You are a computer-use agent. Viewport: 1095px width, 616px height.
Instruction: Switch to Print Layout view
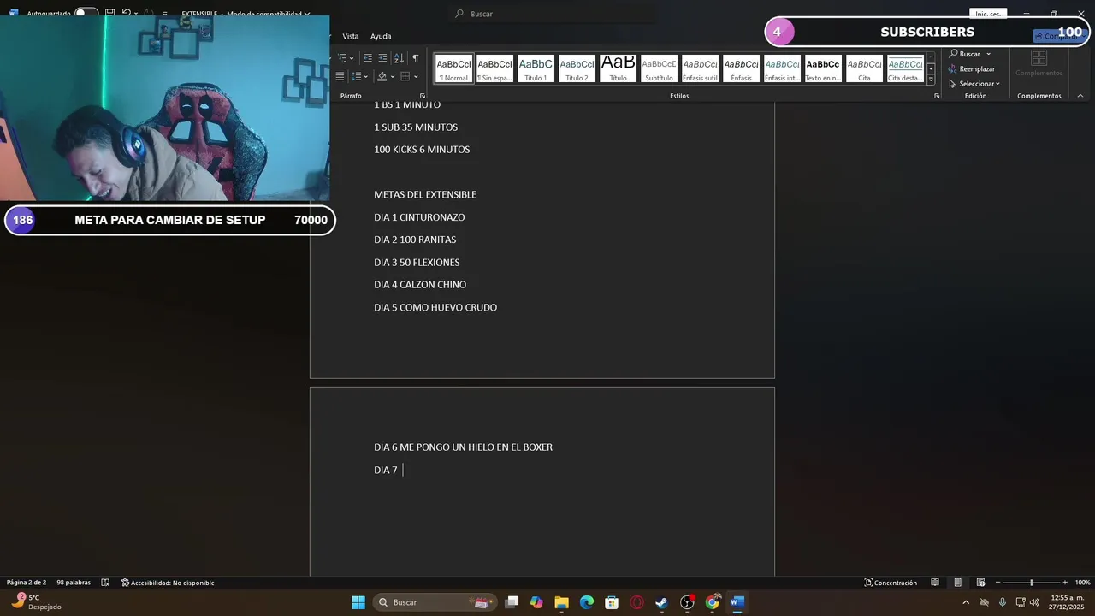point(958,583)
